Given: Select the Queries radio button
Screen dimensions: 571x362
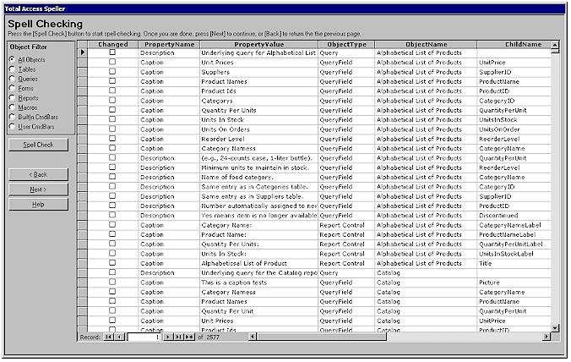Looking at the screenshot, I should point(12,80).
